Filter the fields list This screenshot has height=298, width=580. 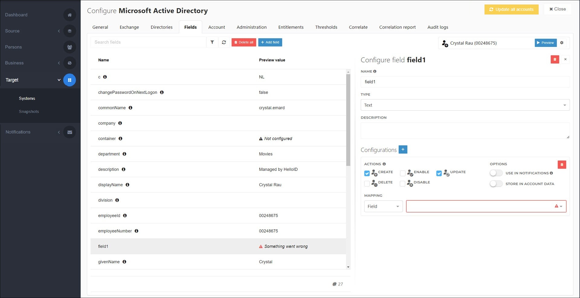[212, 42]
